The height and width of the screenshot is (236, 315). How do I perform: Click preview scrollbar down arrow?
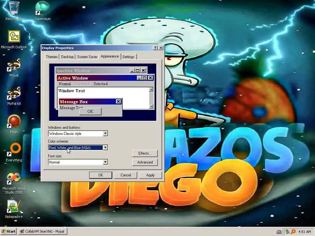151,107
